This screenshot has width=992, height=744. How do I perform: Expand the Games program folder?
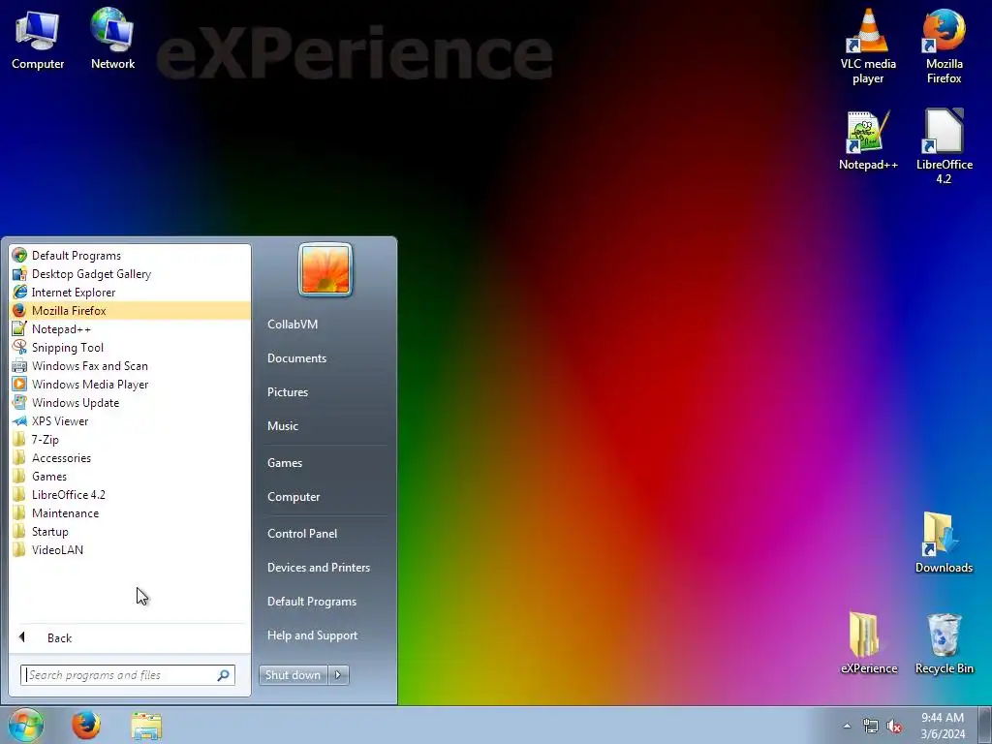130,476
